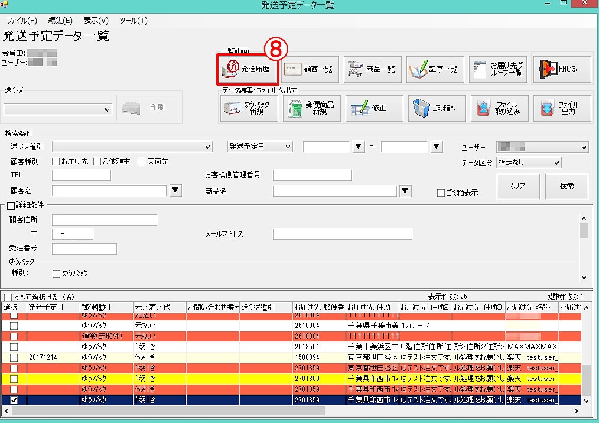Click the 修正 edit button

(375, 109)
